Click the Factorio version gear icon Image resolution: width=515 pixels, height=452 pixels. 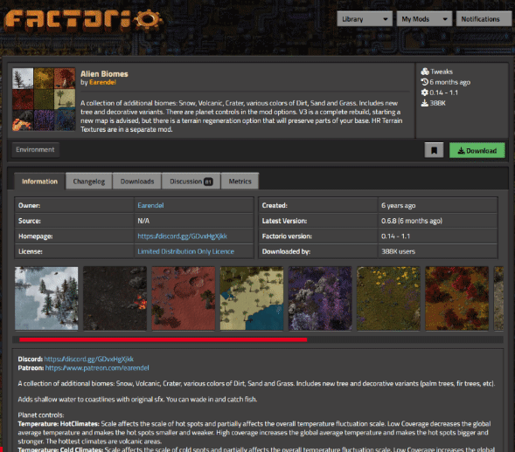pyautogui.click(x=425, y=92)
